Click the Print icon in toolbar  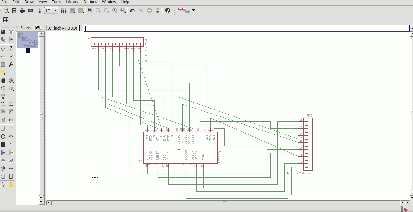[x=22, y=10]
